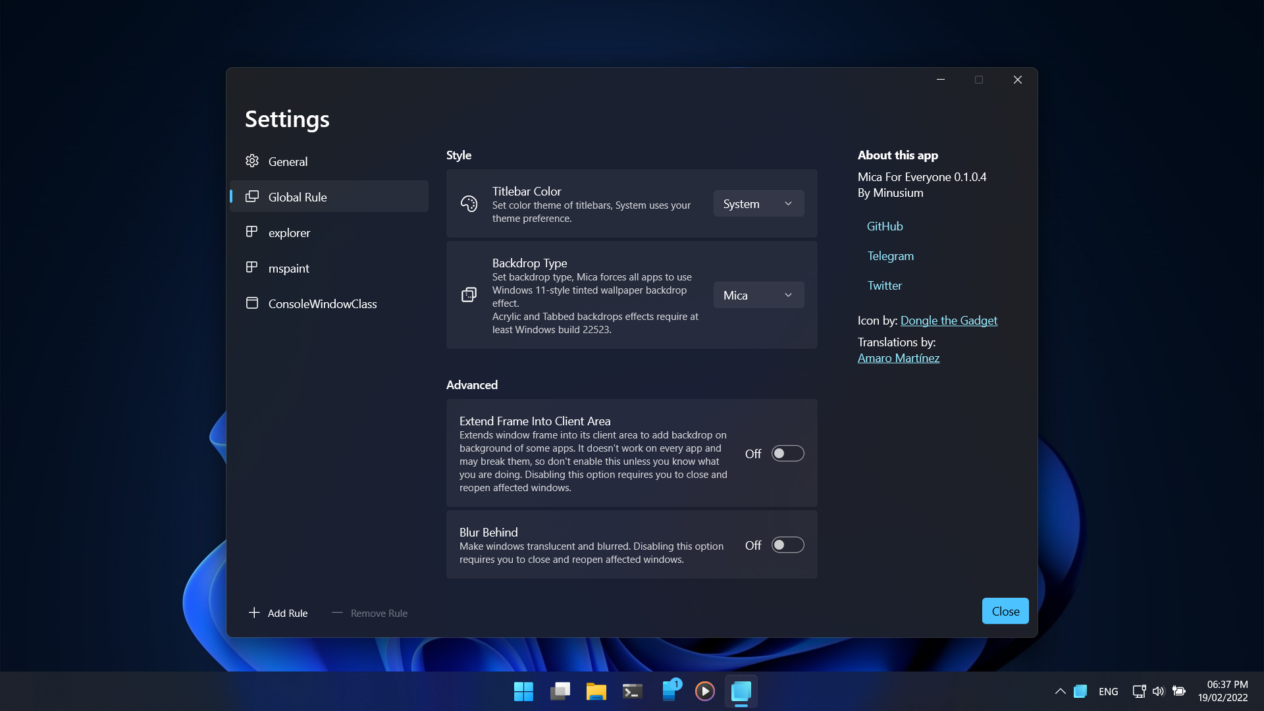This screenshot has height=711, width=1264.
Task: Click the Backdrop Type layers icon
Action: (x=469, y=295)
